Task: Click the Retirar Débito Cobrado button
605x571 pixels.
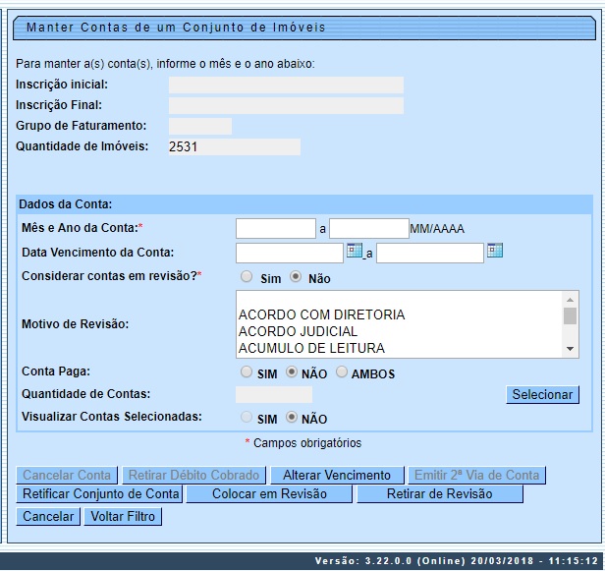Action: click(193, 475)
